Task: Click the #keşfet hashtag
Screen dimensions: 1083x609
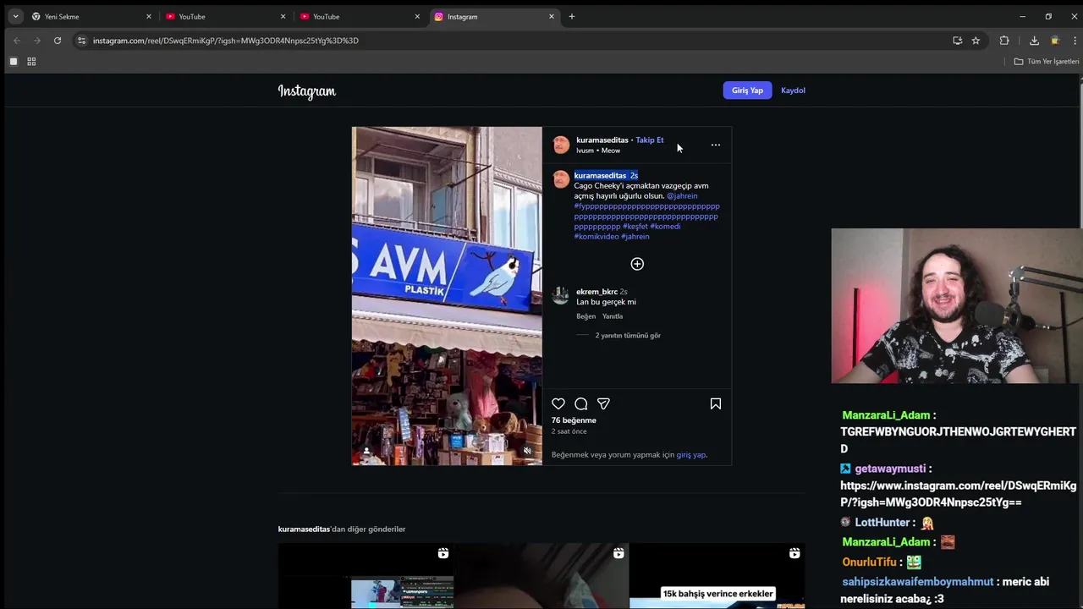Action: pyautogui.click(x=635, y=226)
